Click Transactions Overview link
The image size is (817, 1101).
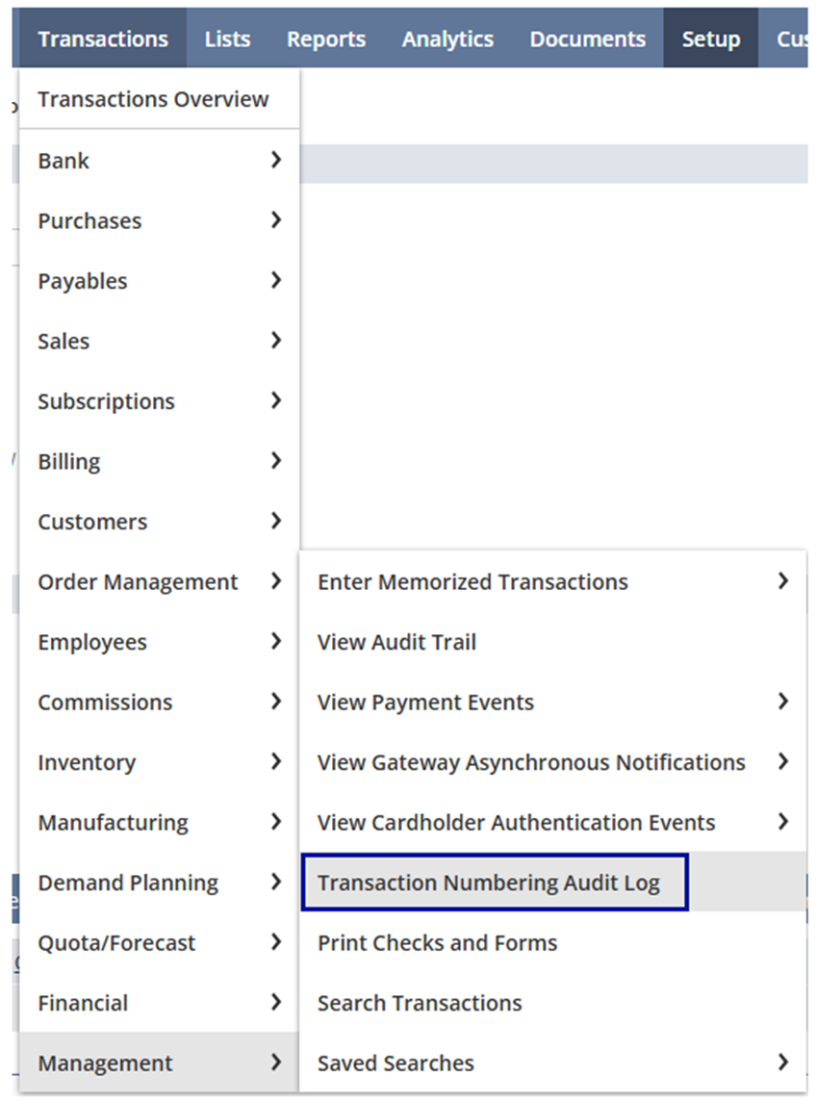coord(153,99)
